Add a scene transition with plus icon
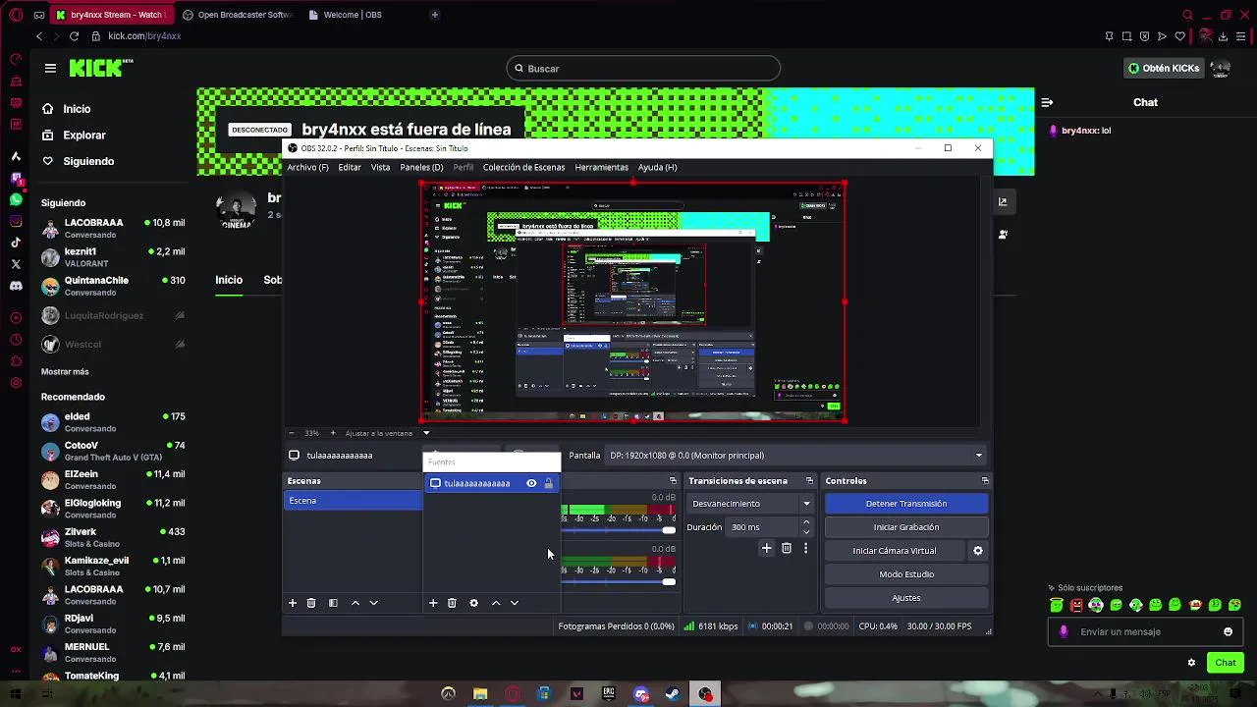Image resolution: width=1257 pixels, height=707 pixels. 767,549
